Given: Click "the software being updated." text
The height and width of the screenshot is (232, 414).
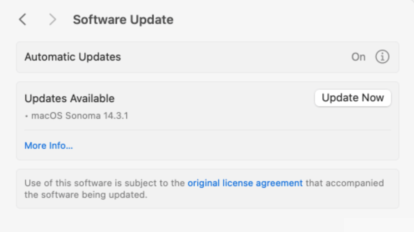Looking at the screenshot, I should (86, 195).
